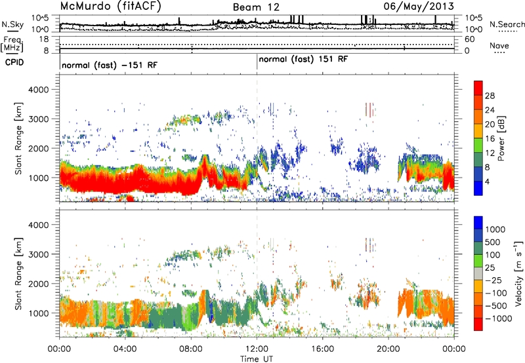Click the Velocity [m s-1] colorbar label
525x363 pixels.
tap(518, 273)
